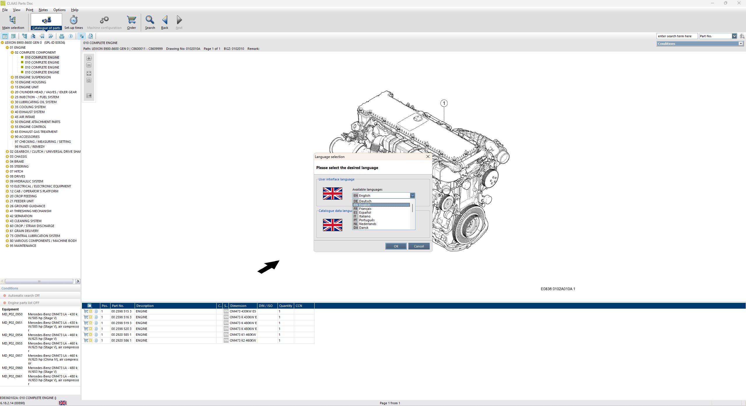Viewport: 746px width, 406px height.
Task: Add part 00 2598 515 3 to cart
Action: (86, 311)
